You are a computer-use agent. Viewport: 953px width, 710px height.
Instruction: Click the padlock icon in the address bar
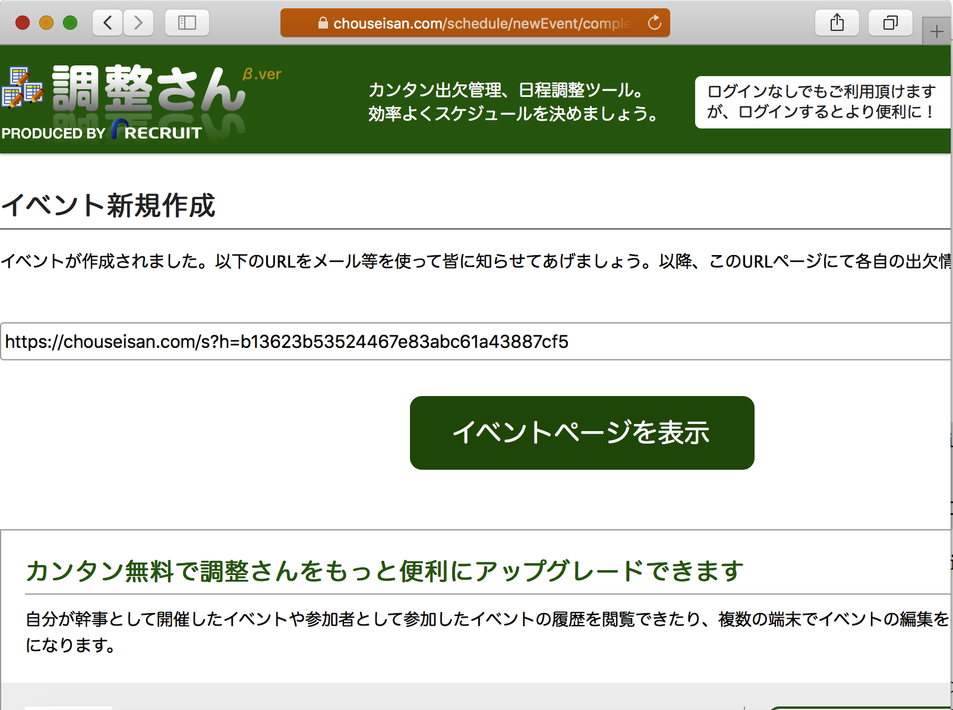click(x=323, y=23)
